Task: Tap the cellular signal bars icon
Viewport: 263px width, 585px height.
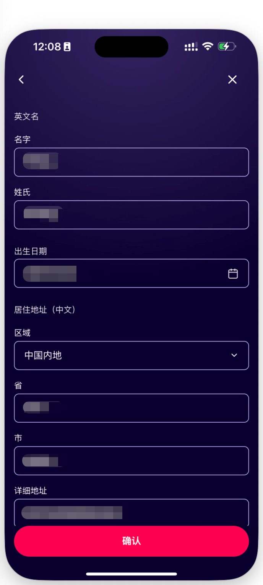Action: point(191,47)
